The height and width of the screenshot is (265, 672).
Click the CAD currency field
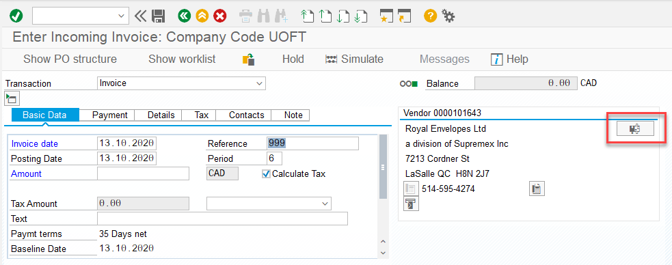click(x=222, y=173)
